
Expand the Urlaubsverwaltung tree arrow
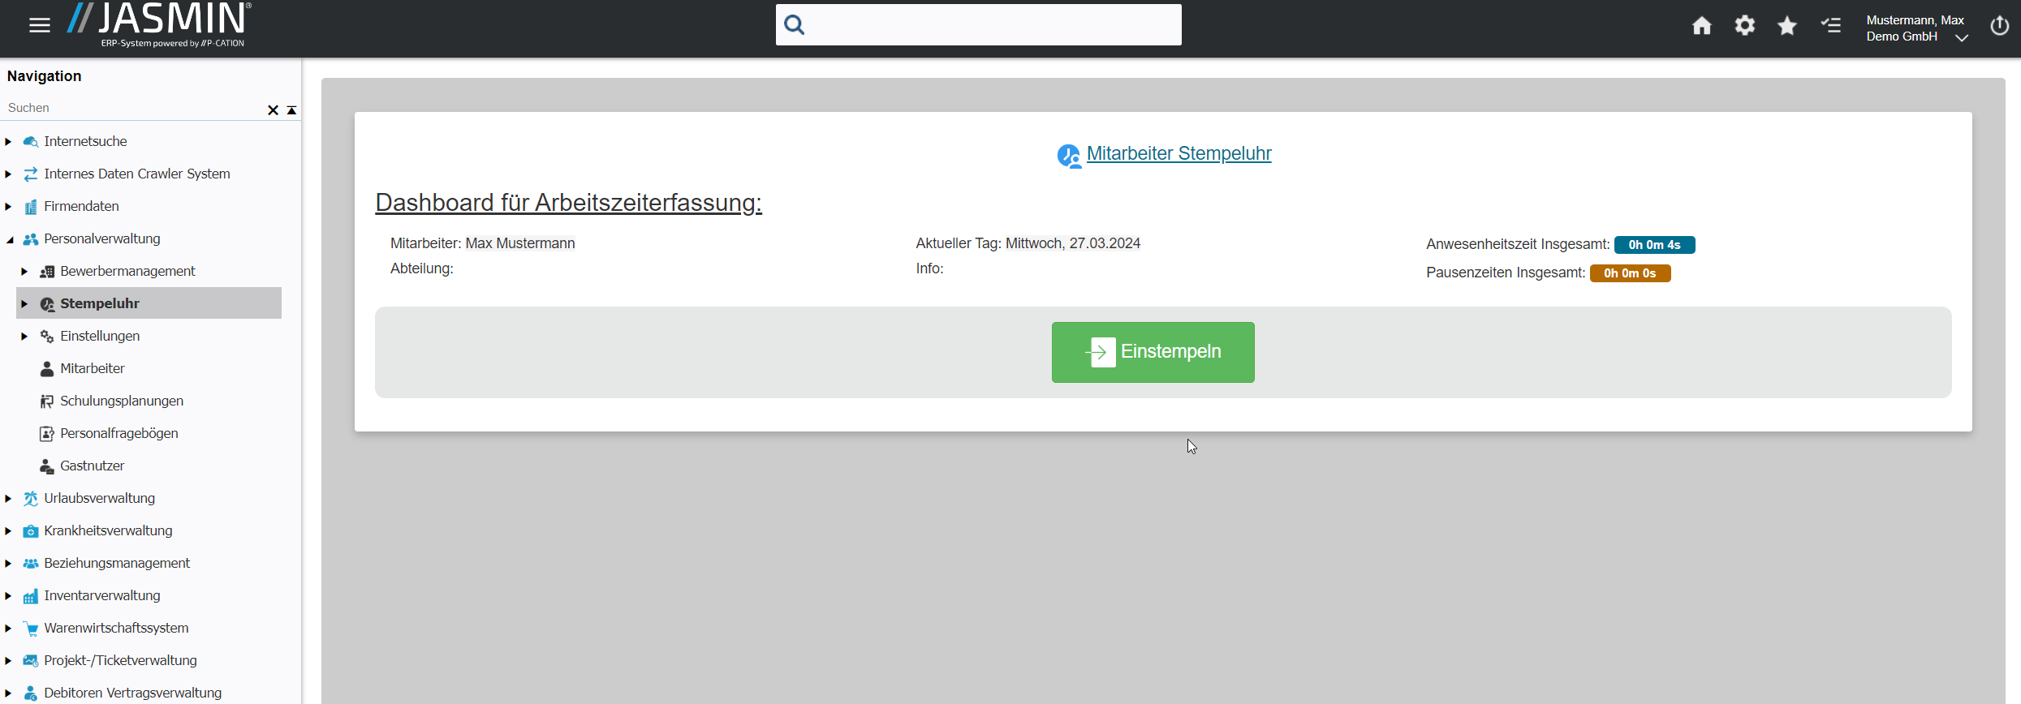point(8,499)
